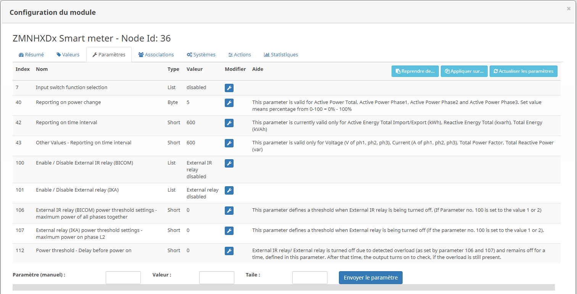577x294 pixels.
Task: Refresh with Actualiser les paramètres
Action: [524, 71]
